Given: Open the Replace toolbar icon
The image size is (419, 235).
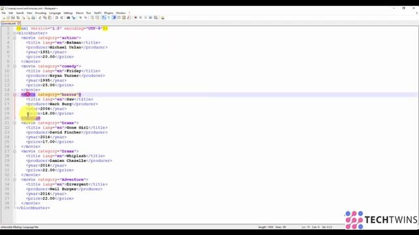Looking at the screenshot, I should coord(73,18).
